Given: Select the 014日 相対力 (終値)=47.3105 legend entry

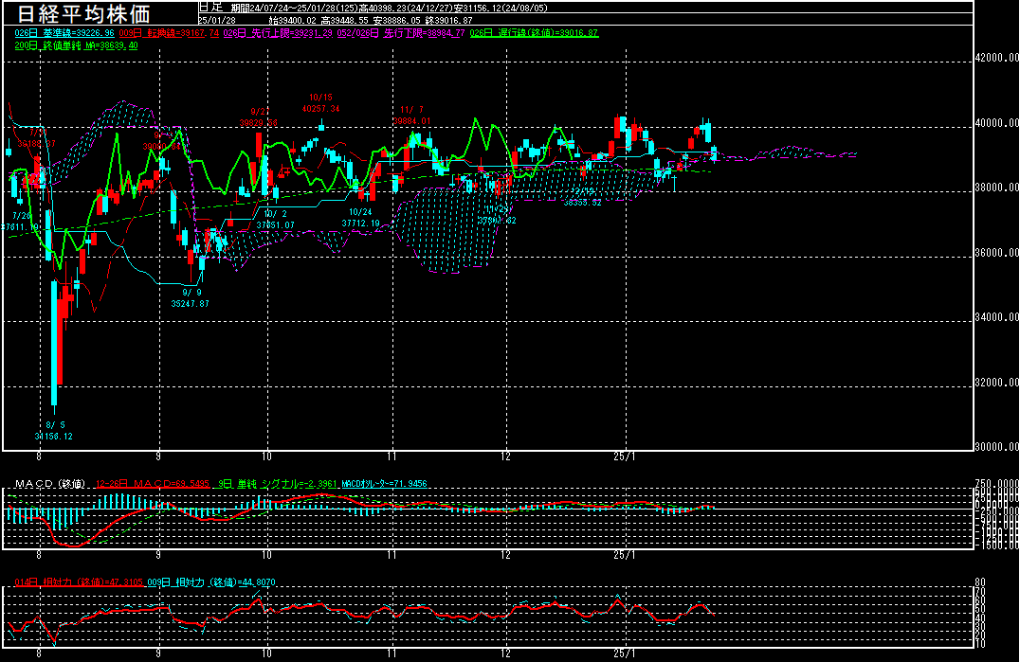Looking at the screenshot, I should 78,582.
